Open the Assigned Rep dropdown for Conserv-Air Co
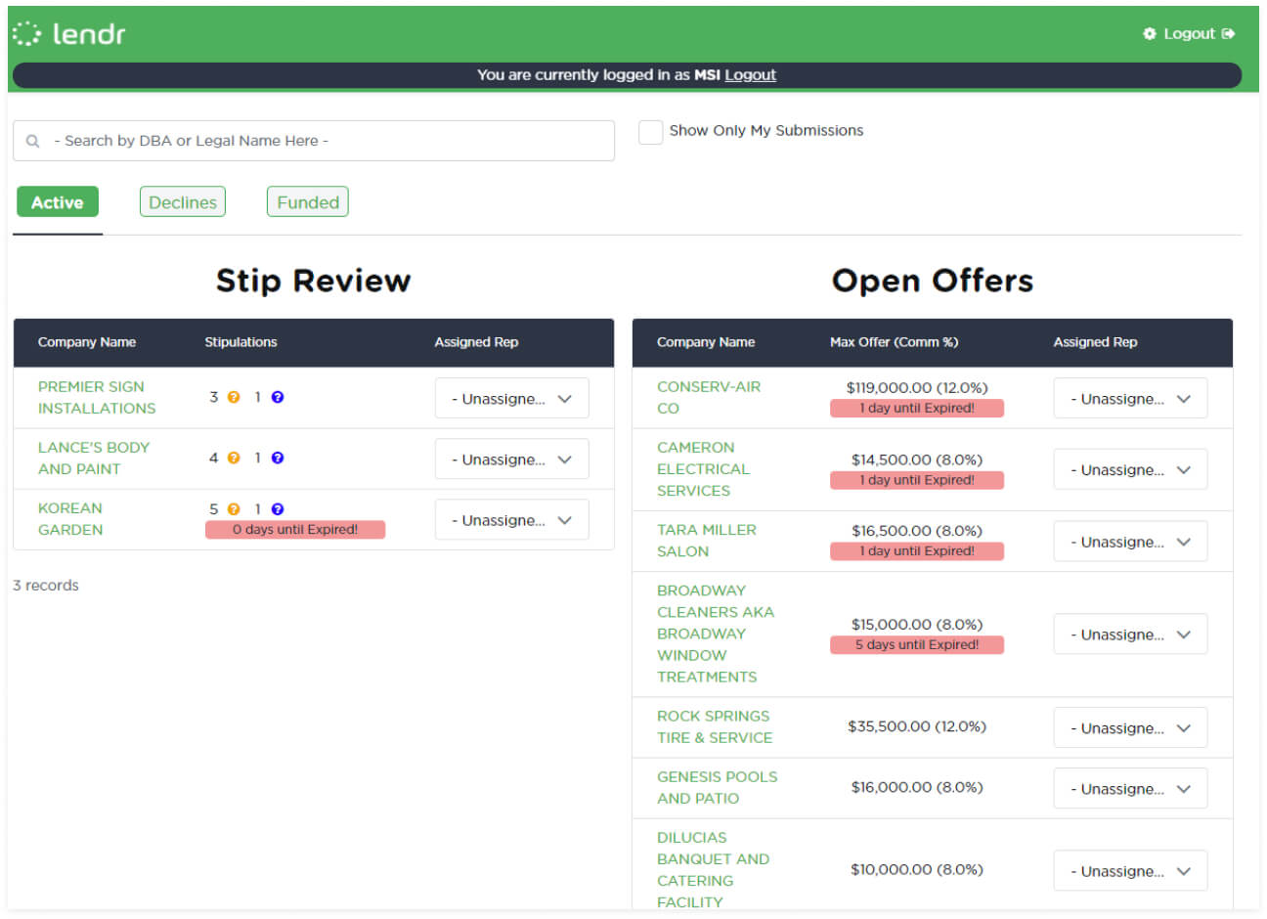The image size is (1267, 919). [1130, 398]
